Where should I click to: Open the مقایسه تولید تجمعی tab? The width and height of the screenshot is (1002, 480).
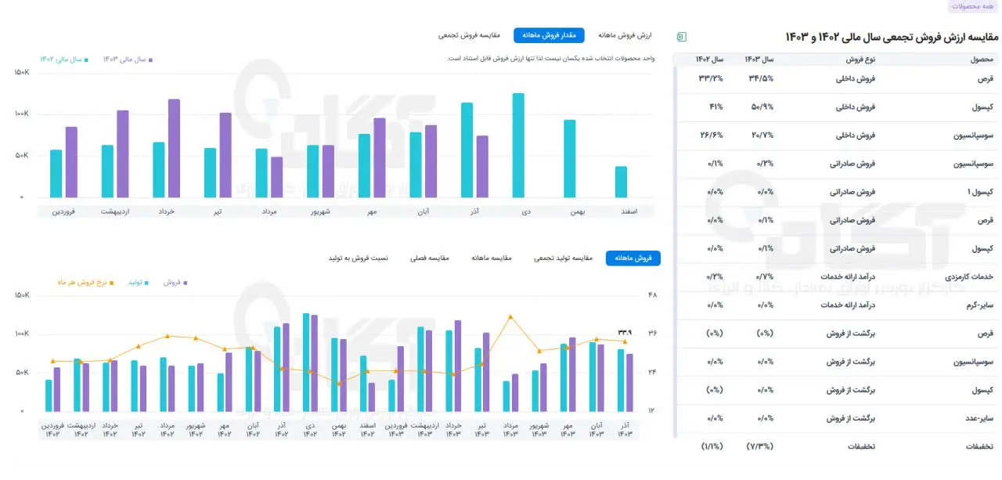[x=564, y=258]
